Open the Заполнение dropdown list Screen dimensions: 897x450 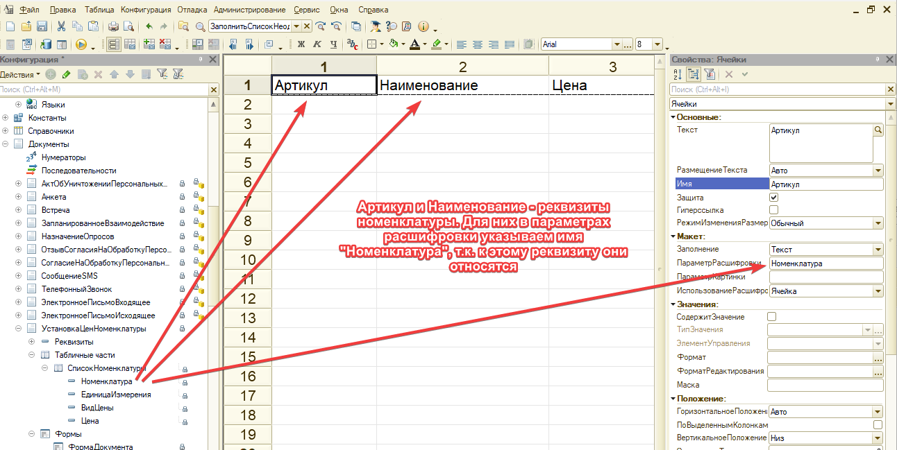click(878, 250)
